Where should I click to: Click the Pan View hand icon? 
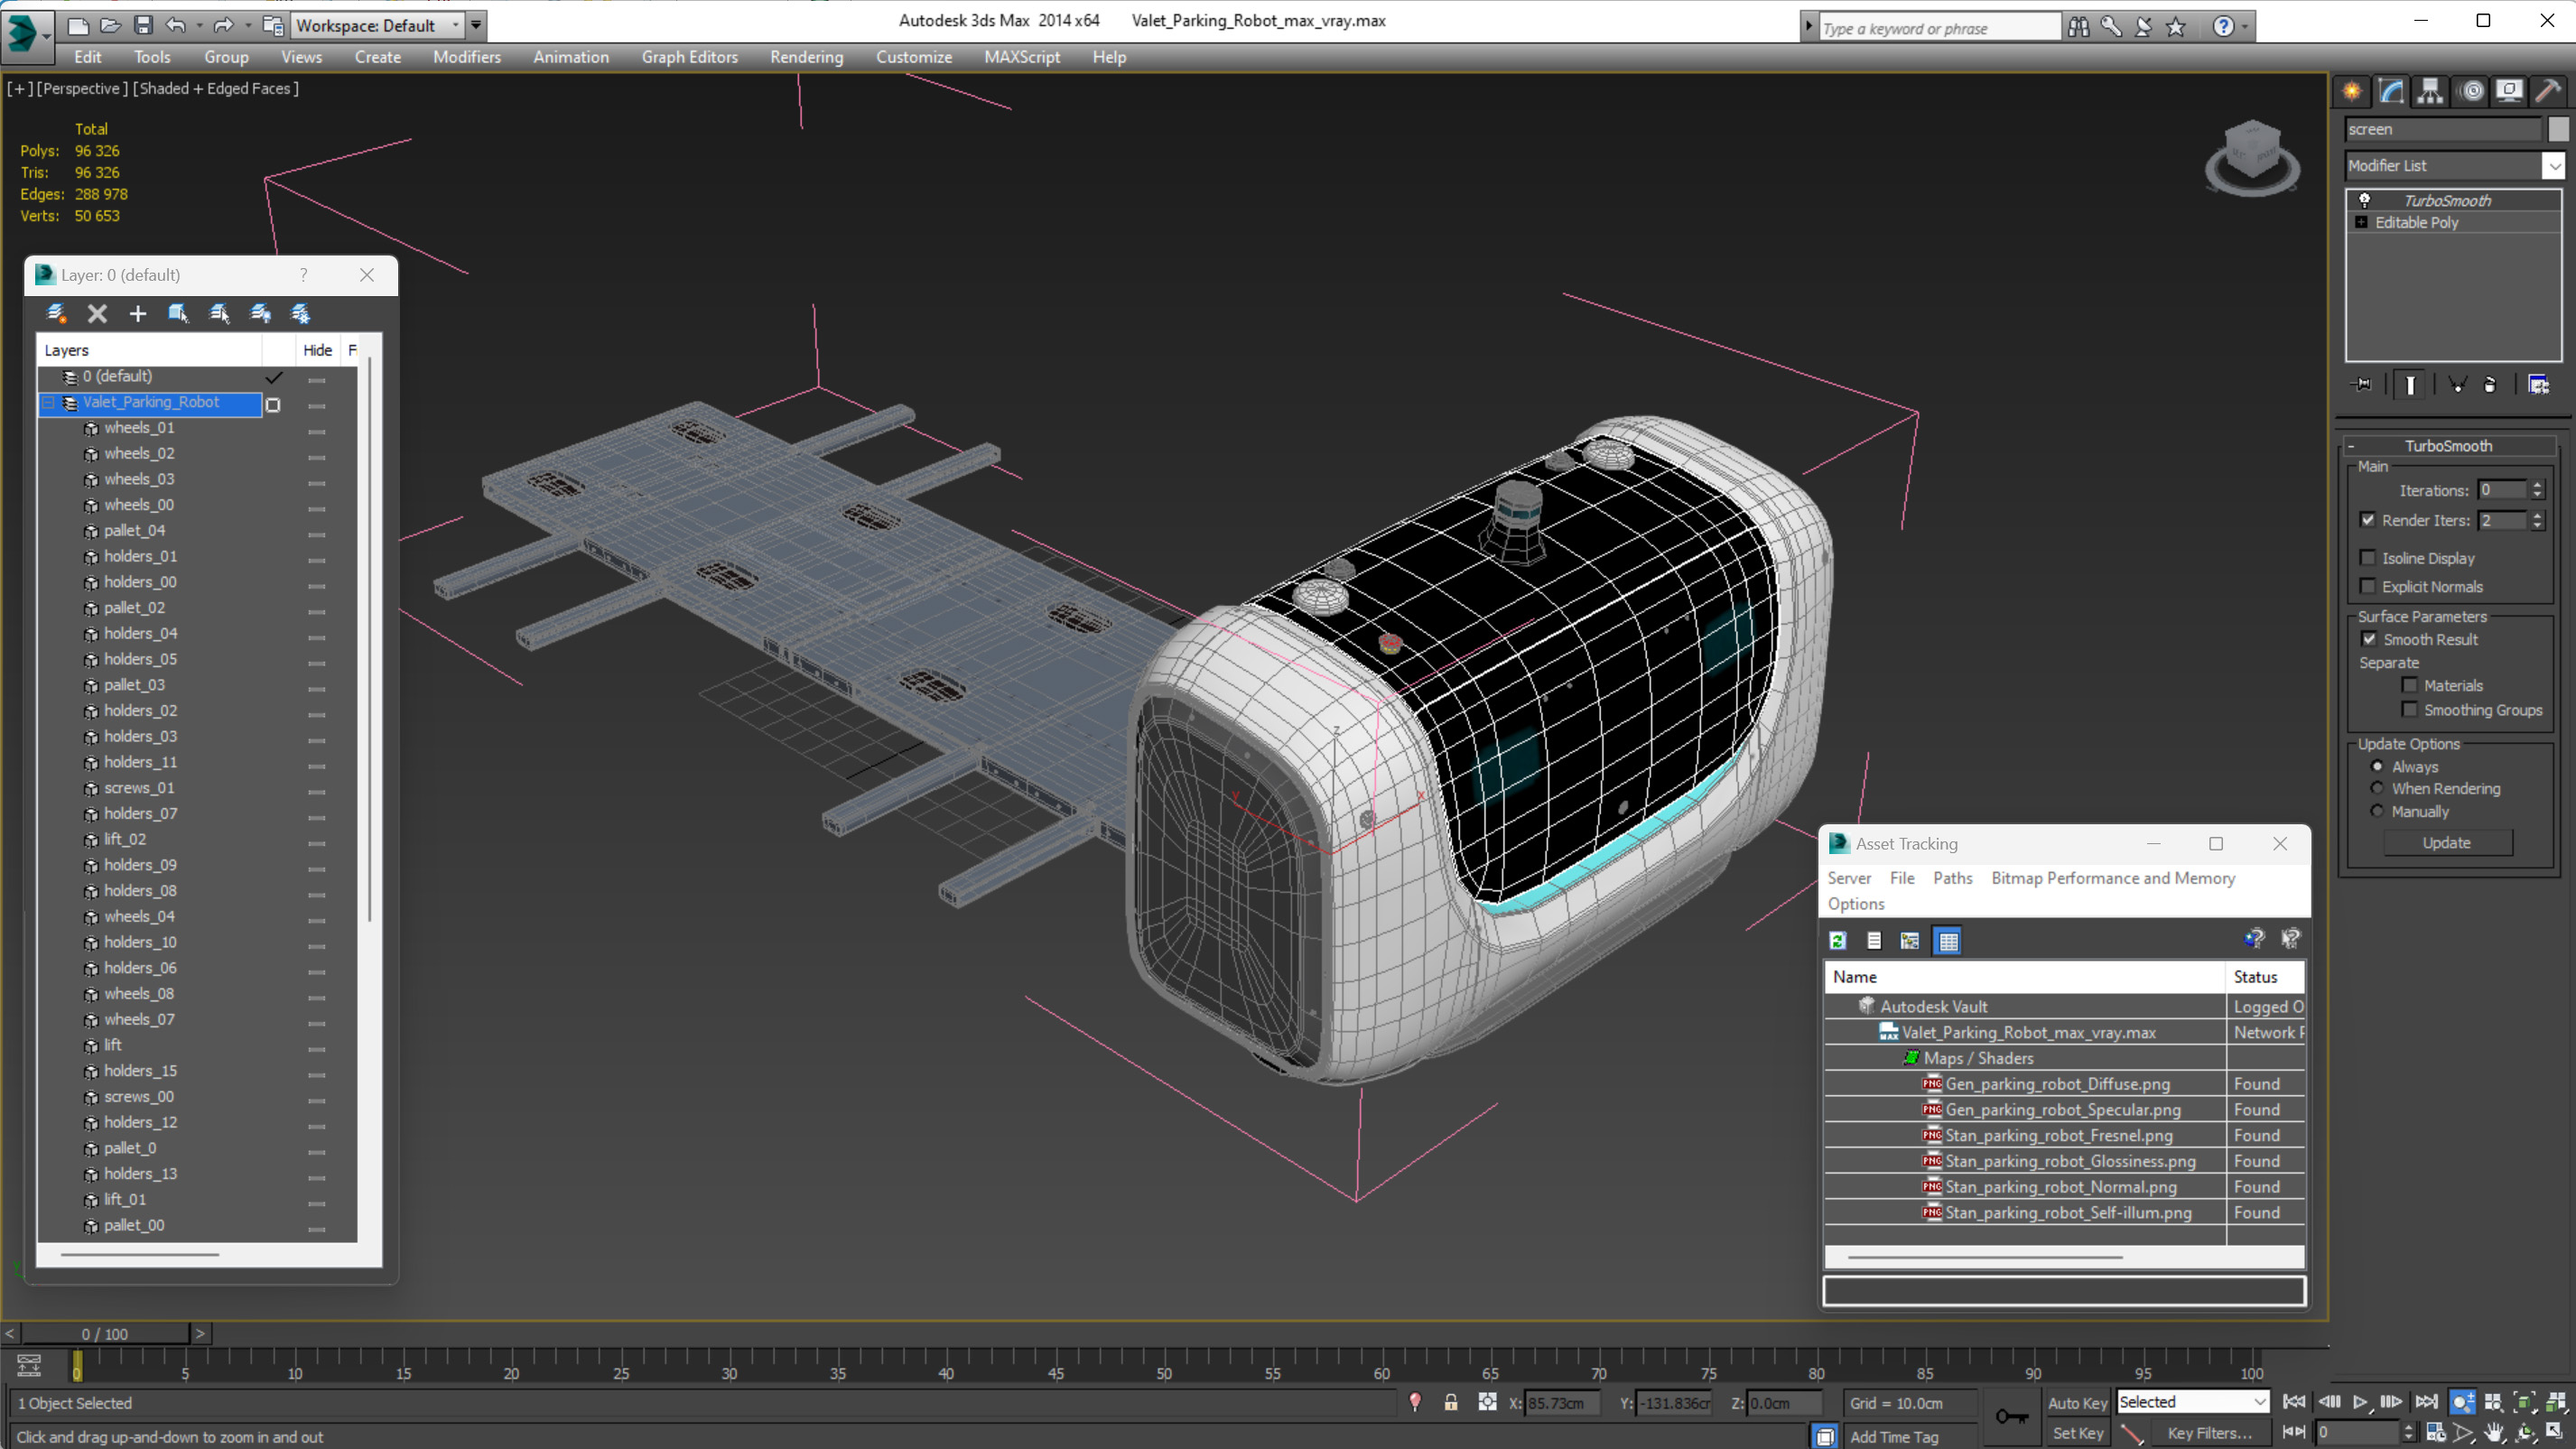[2493, 1432]
